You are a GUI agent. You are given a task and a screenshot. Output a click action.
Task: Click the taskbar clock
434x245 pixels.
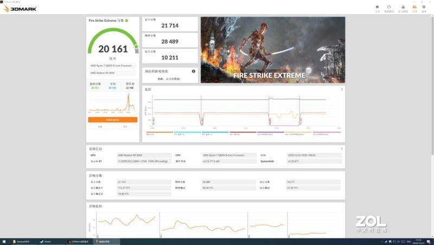(x=418, y=242)
